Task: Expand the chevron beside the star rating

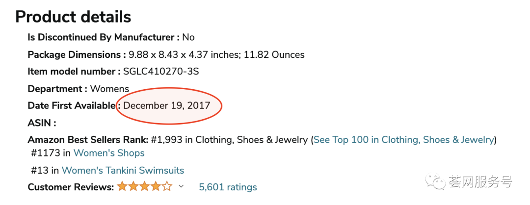Action: (x=181, y=187)
